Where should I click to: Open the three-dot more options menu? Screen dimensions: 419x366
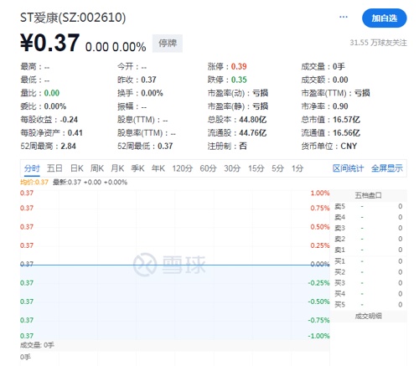(x=344, y=18)
